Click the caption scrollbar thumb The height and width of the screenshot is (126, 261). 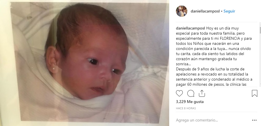coord(260,30)
